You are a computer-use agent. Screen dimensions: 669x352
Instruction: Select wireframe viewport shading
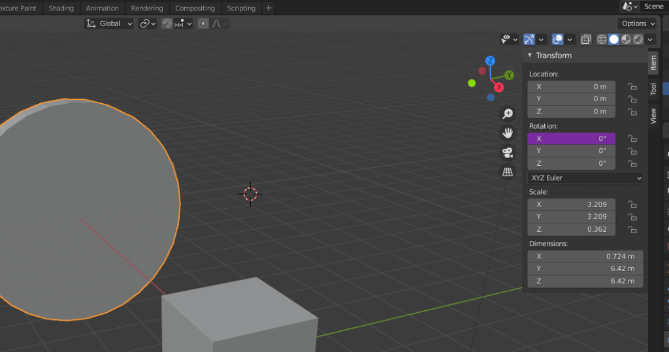602,40
